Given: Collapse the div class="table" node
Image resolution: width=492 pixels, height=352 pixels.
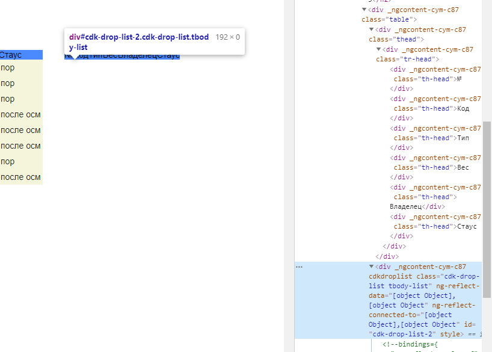Looking at the screenshot, I should (x=364, y=10).
